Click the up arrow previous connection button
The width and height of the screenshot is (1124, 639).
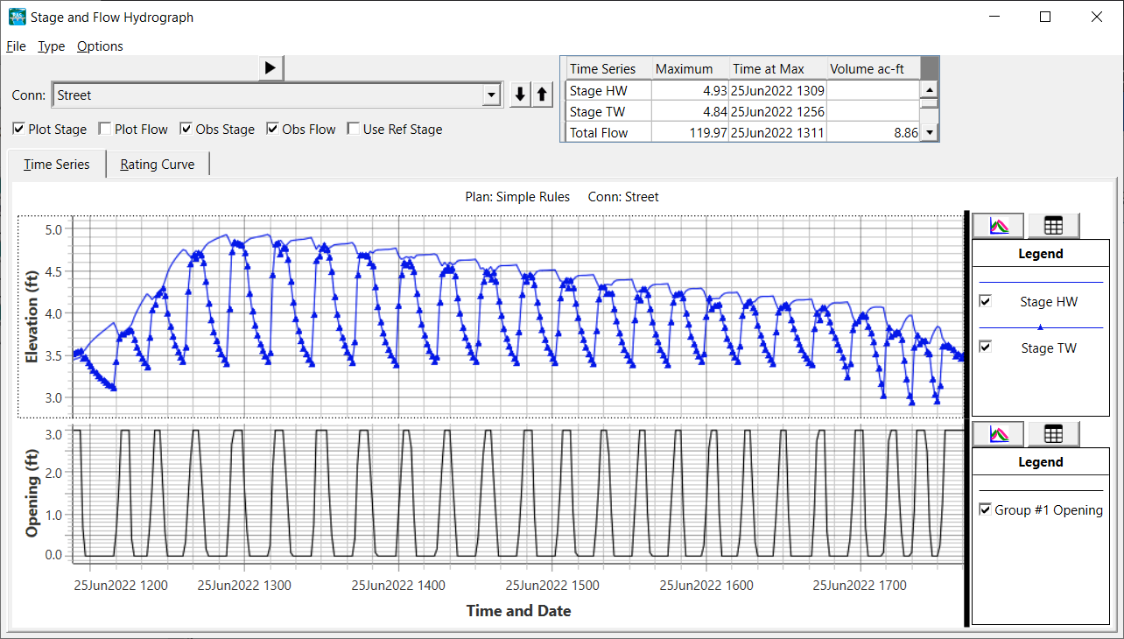pyautogui.click(x=542, y=95)
